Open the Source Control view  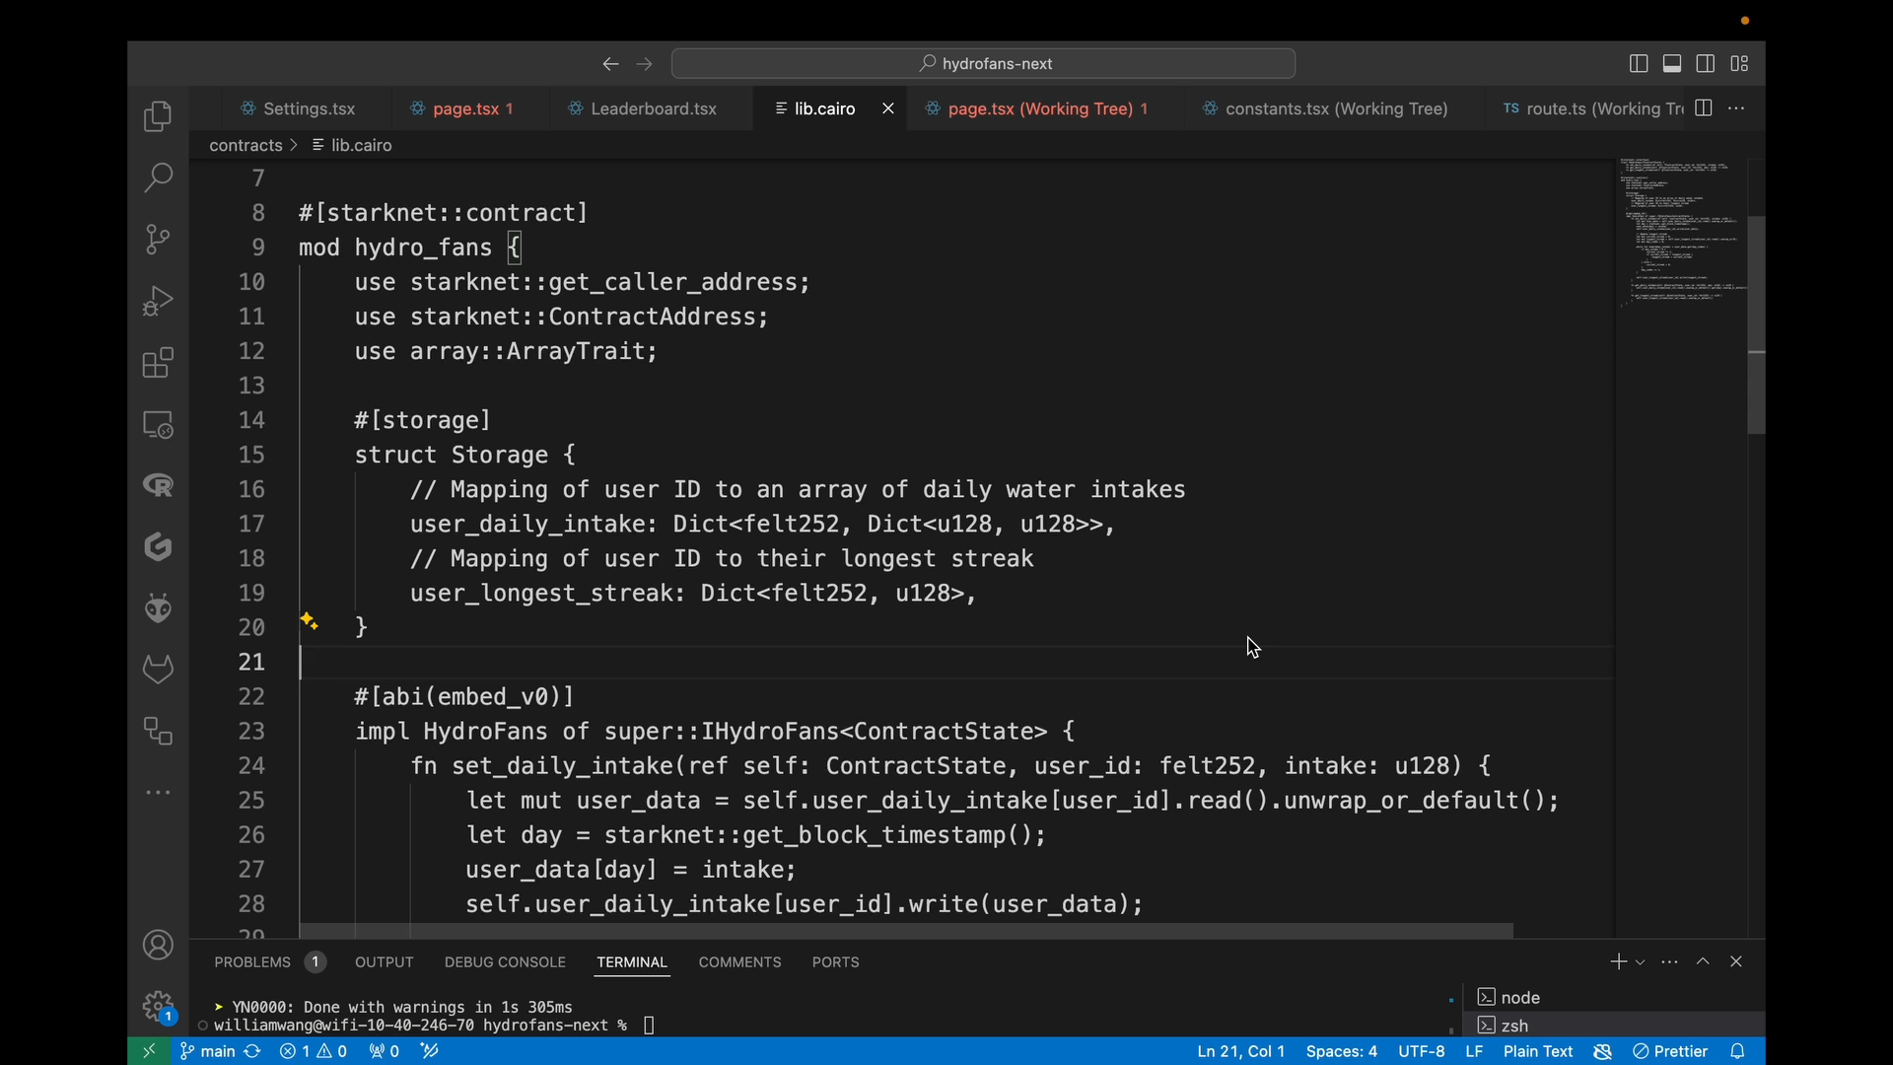158,240
